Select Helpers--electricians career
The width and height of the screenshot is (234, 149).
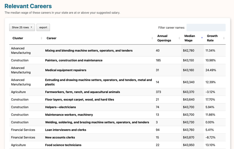(60, 107)
